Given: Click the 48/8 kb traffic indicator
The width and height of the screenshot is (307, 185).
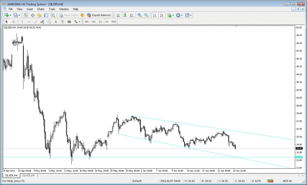Looking at the screenshot, I should point(287,181).
